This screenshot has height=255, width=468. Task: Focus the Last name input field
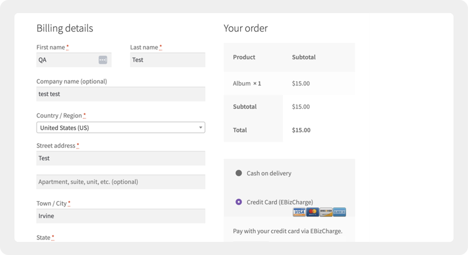[167, 60]
